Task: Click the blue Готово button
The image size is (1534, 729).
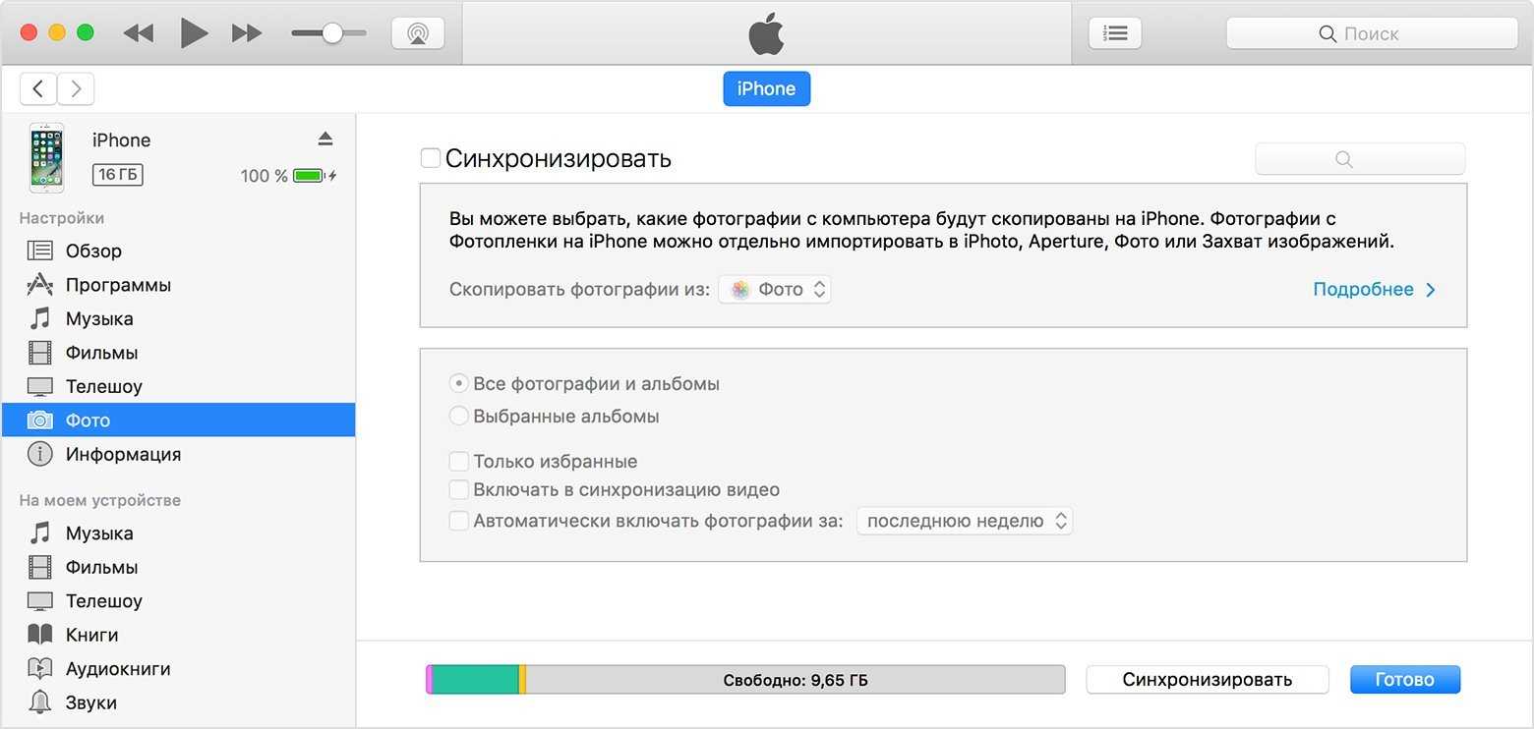Action: pos(1404,680)
